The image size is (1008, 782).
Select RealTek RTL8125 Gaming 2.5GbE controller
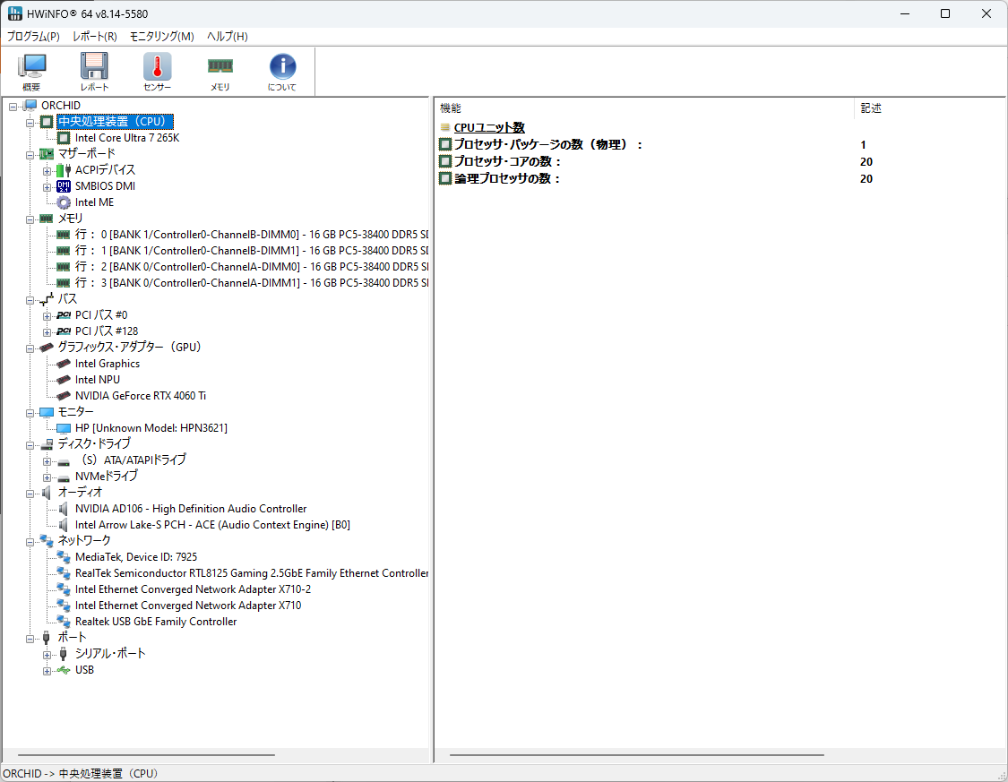[x=252, y=573]
